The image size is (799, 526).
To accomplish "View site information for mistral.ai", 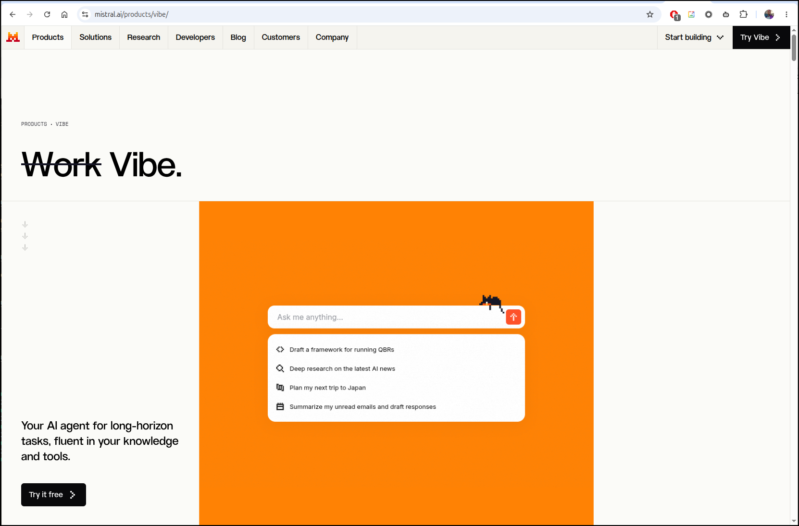I will pos(85,14).
